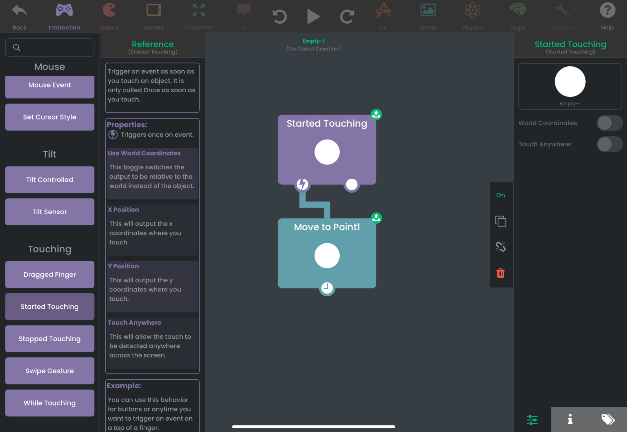Expand the Move to Point1 node badge
The height and width of the screenshot is (432, 627).
376,218
